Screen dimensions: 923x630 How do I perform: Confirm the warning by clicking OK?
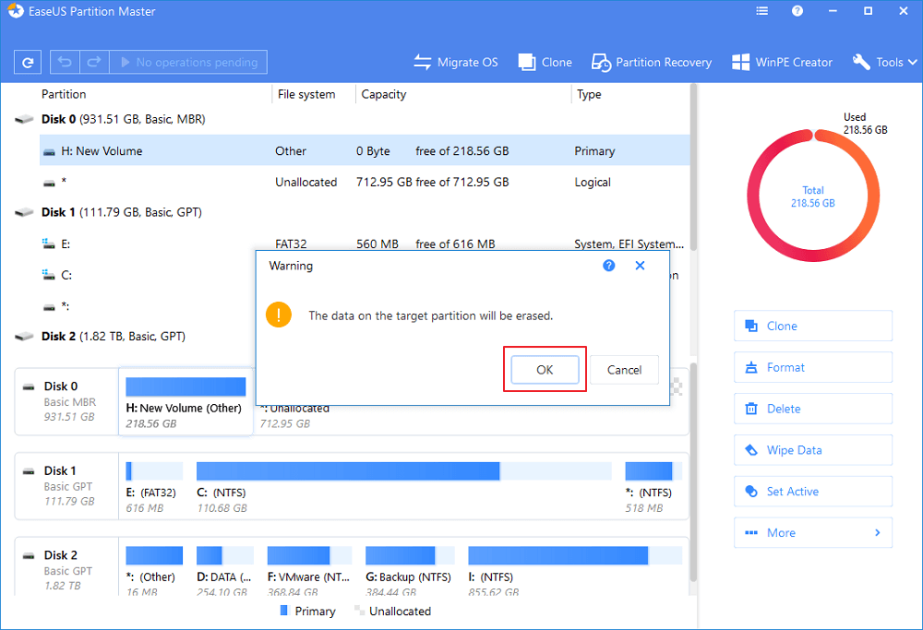545,369
